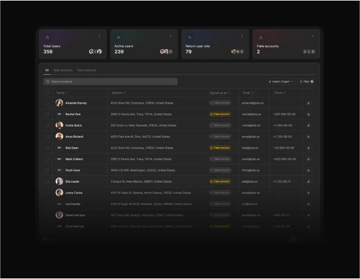Click into the Search projects field
This screenshot has width=360, height=279.
[110, 81]
